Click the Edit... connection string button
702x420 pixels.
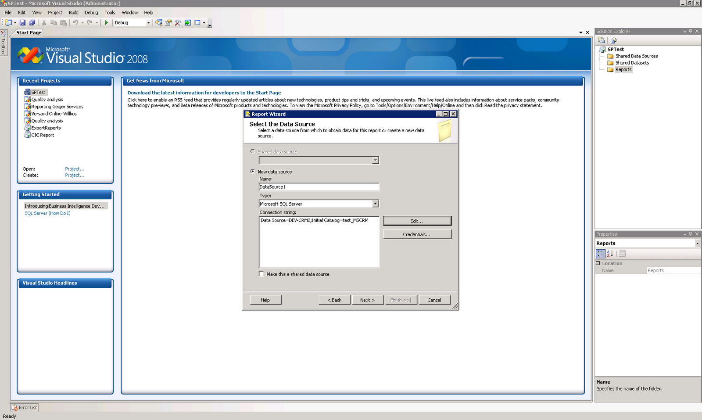click(x=417, y=221)
